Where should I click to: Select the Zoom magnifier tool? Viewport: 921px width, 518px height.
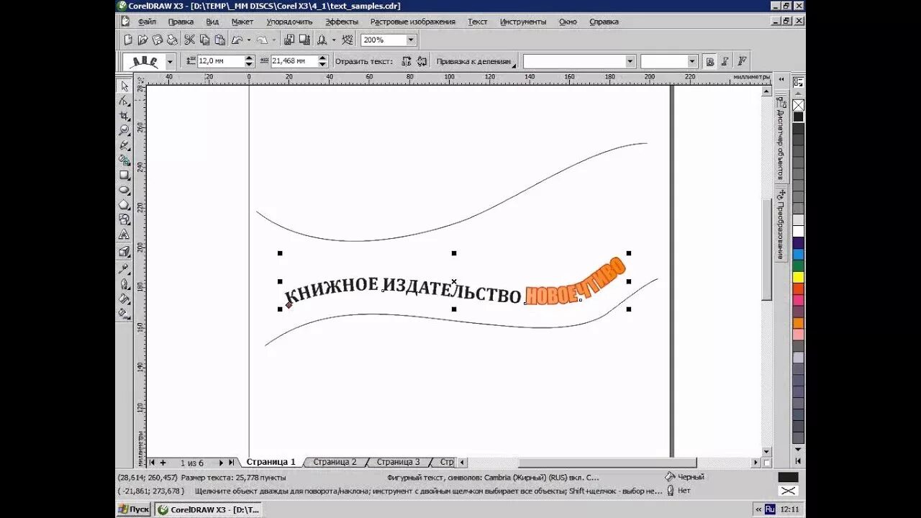click(x=124, y=130)
